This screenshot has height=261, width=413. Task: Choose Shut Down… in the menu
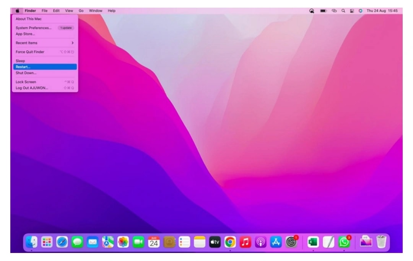click(x=45, y=73)
